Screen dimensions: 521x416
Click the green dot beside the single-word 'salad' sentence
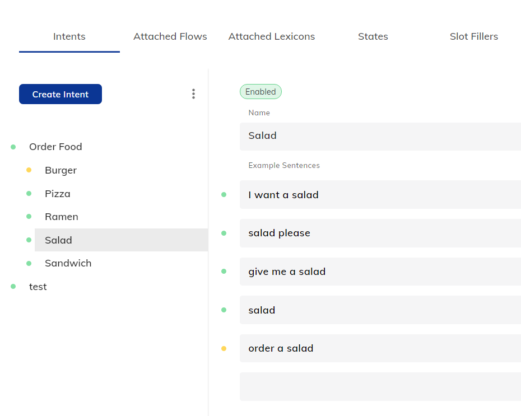[224, 310]
